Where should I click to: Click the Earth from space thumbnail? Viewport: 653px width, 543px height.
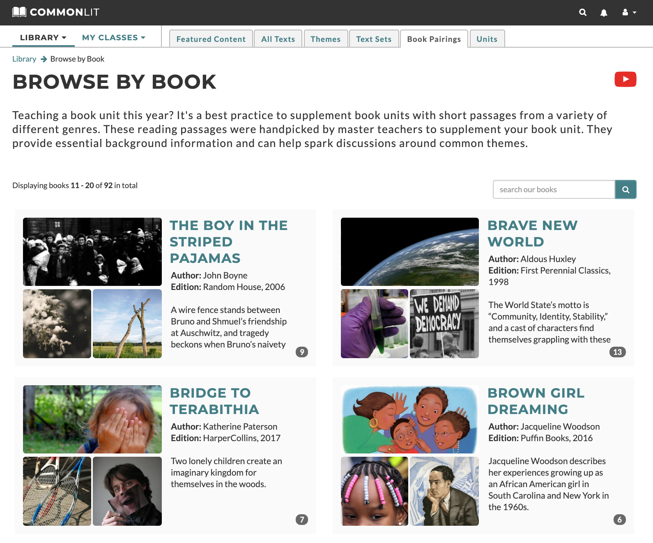(410, 252)
